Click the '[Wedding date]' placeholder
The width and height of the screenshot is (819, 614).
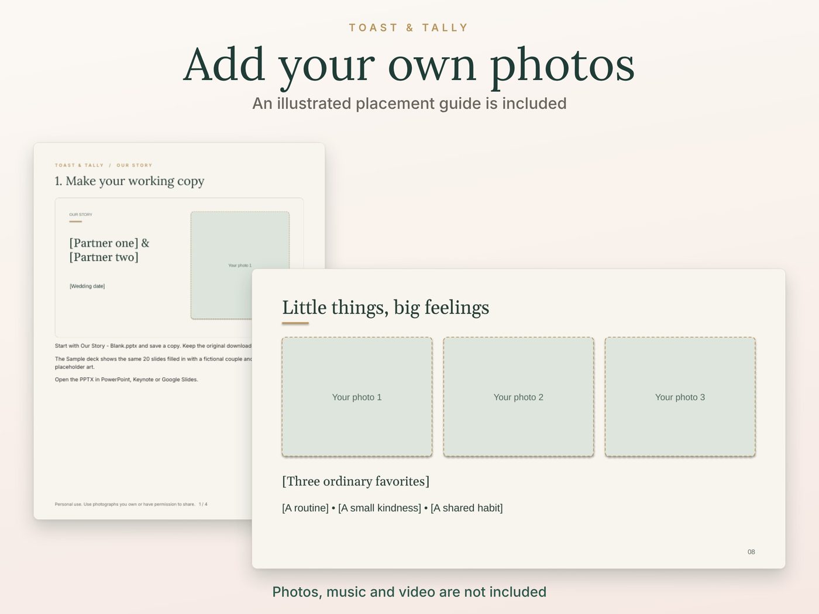click(x=87, y=286)
